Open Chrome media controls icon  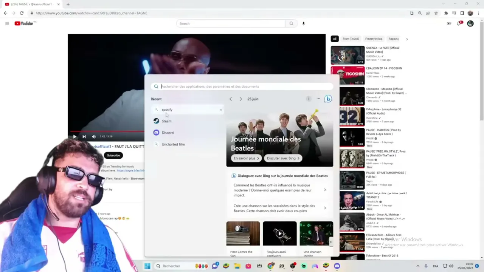(x=454, y=13)
